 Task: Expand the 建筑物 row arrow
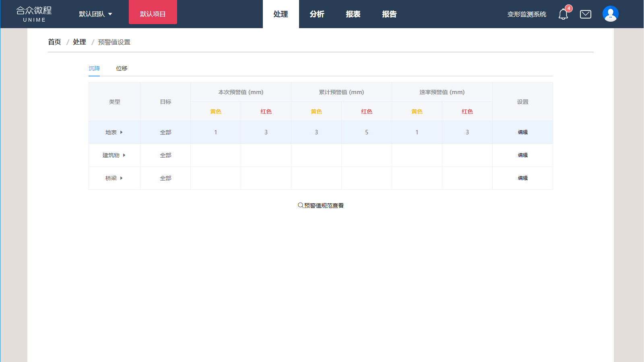(124, 155)
